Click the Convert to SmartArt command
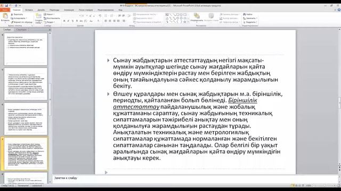This screenshot has width=341, height=191. click(x=148, y=22)
